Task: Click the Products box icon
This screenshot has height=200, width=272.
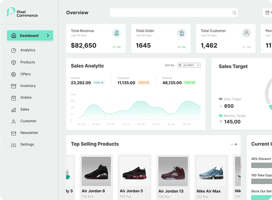Action: 14,62
